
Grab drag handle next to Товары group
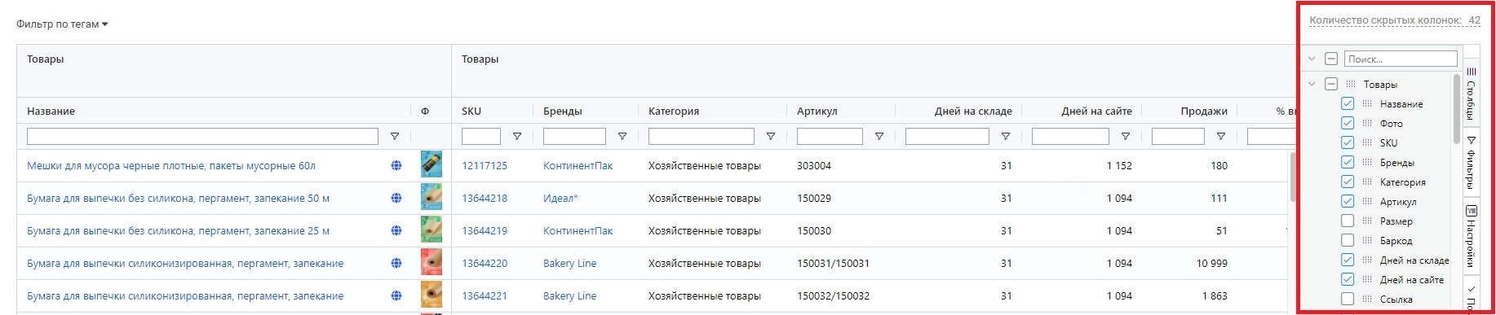click(x=1351, y=84)
